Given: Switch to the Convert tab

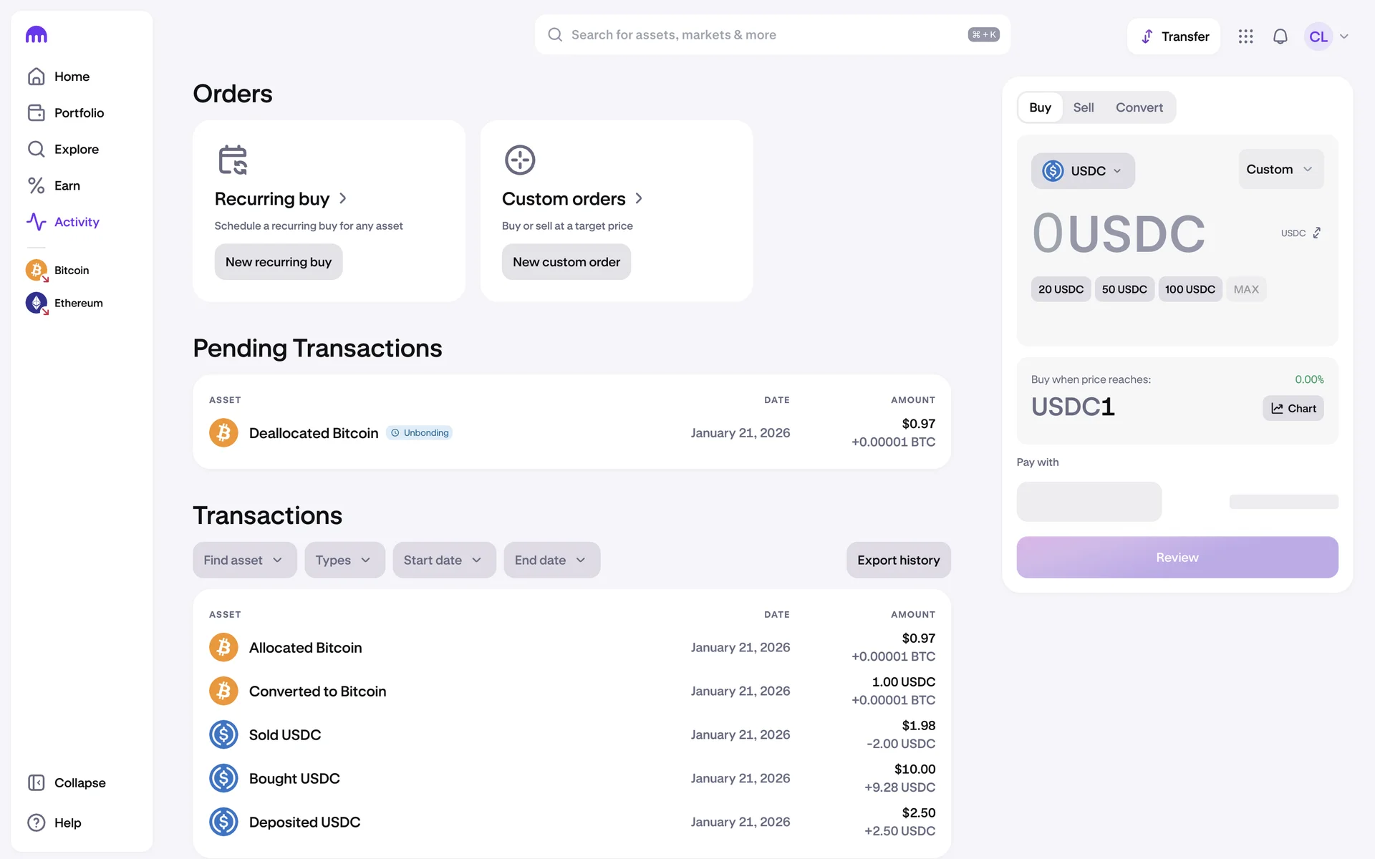Looking at the screenshot, I should (x=1139, y=107).
